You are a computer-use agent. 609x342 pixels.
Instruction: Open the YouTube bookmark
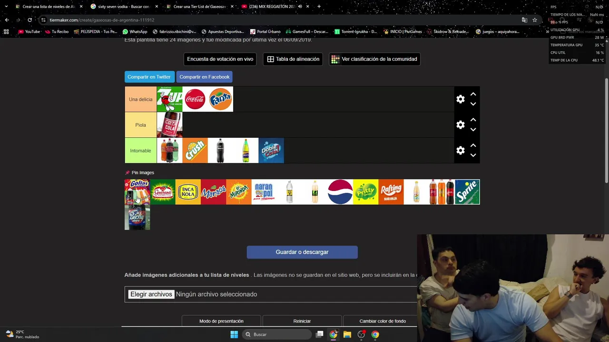(29, 32)
